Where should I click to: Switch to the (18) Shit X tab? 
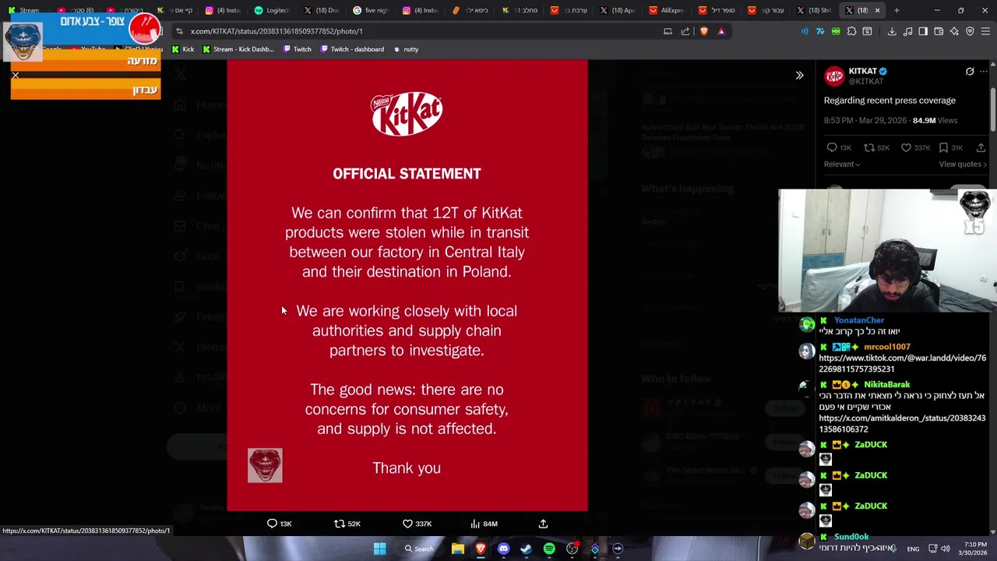pos(814,10)
